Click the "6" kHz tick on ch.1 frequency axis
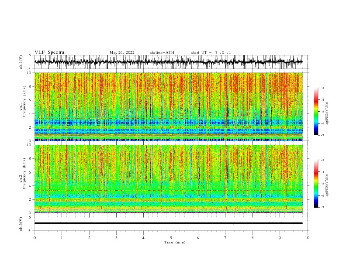This screenshot has height=267, width=346. point(31,100)
